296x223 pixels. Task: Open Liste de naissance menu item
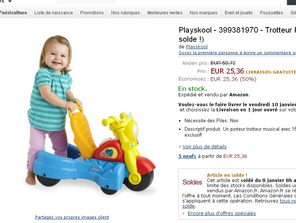coord(54,12)
